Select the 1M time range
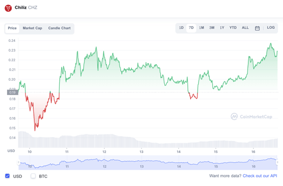 pyautogui.click(x=201, y=28)
